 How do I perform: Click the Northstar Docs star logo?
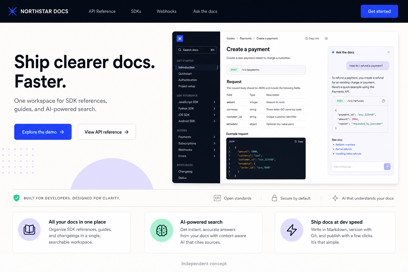click(x=12, y=11)
